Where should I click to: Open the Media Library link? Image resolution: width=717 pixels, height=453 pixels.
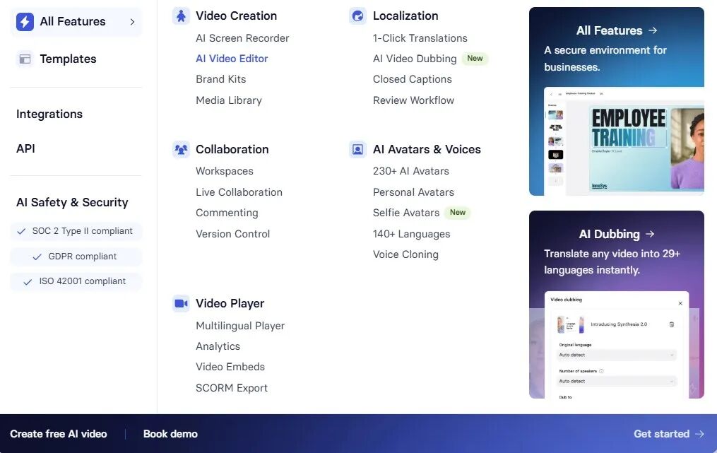[229, 100]
